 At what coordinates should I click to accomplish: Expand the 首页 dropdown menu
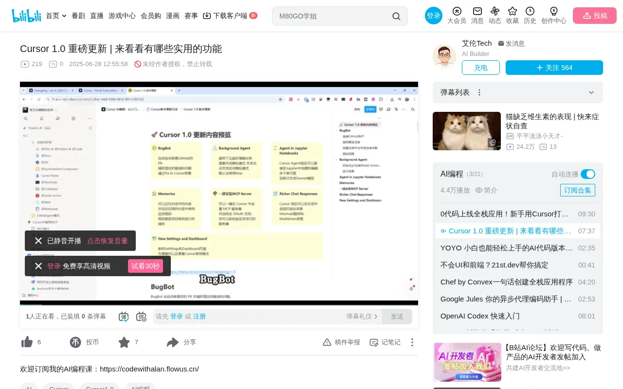click(x=56, y=16)
